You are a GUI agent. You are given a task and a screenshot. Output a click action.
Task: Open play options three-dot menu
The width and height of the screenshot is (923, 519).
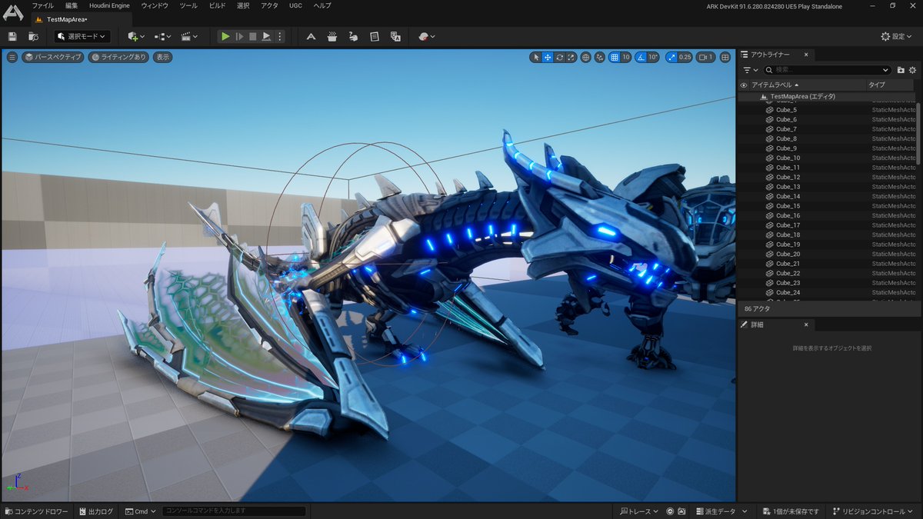[279, 36]
